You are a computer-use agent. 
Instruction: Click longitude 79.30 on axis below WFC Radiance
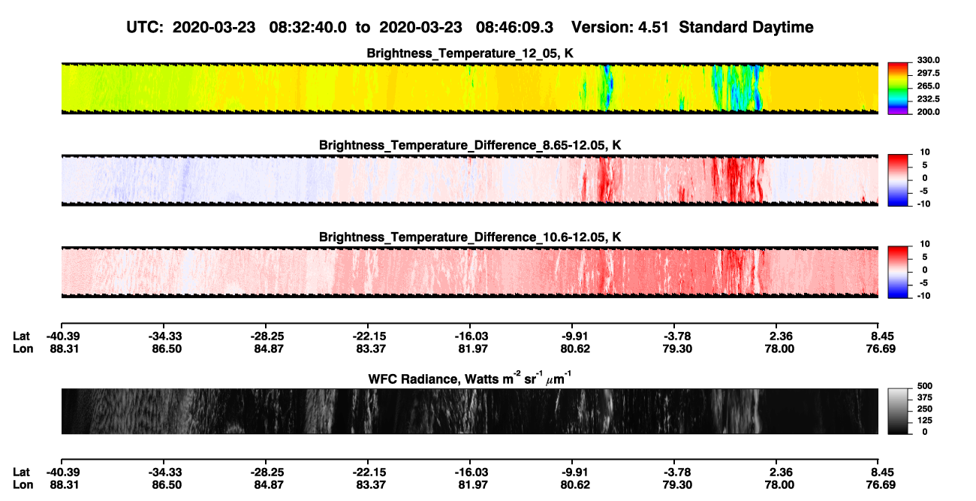[676, 484]
